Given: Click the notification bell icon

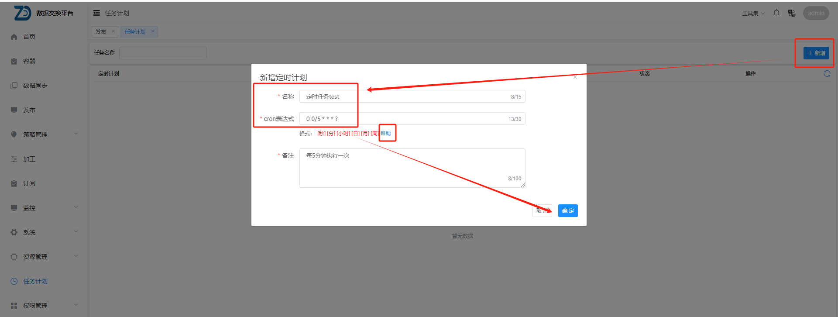Looking at the screenshot, I should pos(776,13).
